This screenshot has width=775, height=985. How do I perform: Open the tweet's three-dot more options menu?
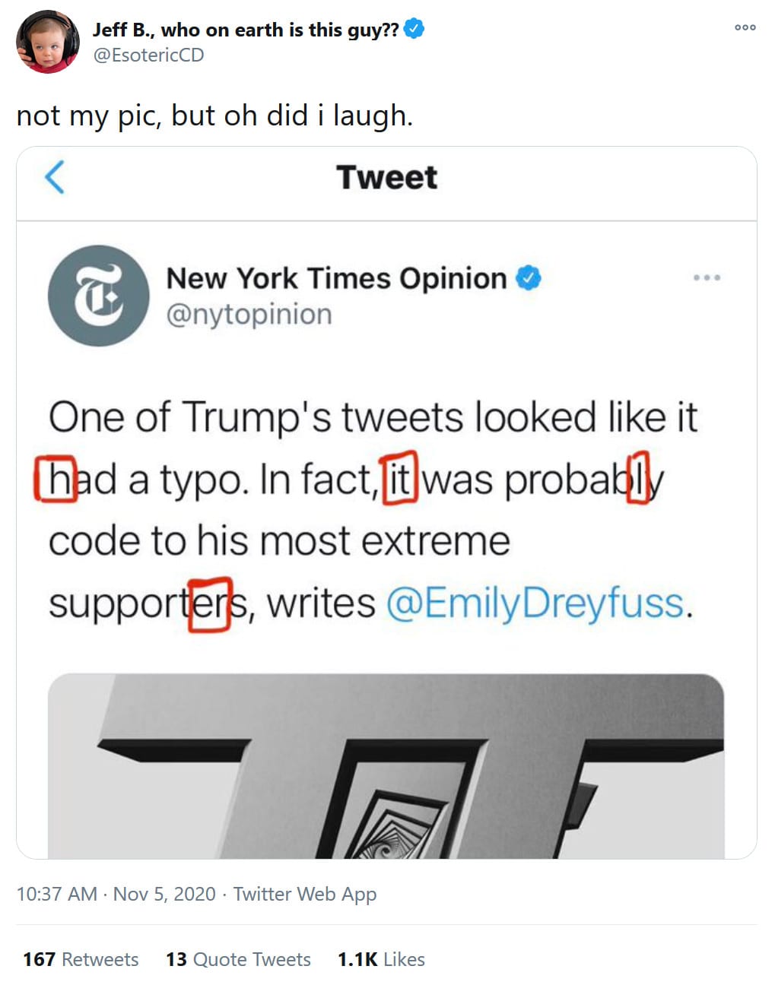pos(745,27)
